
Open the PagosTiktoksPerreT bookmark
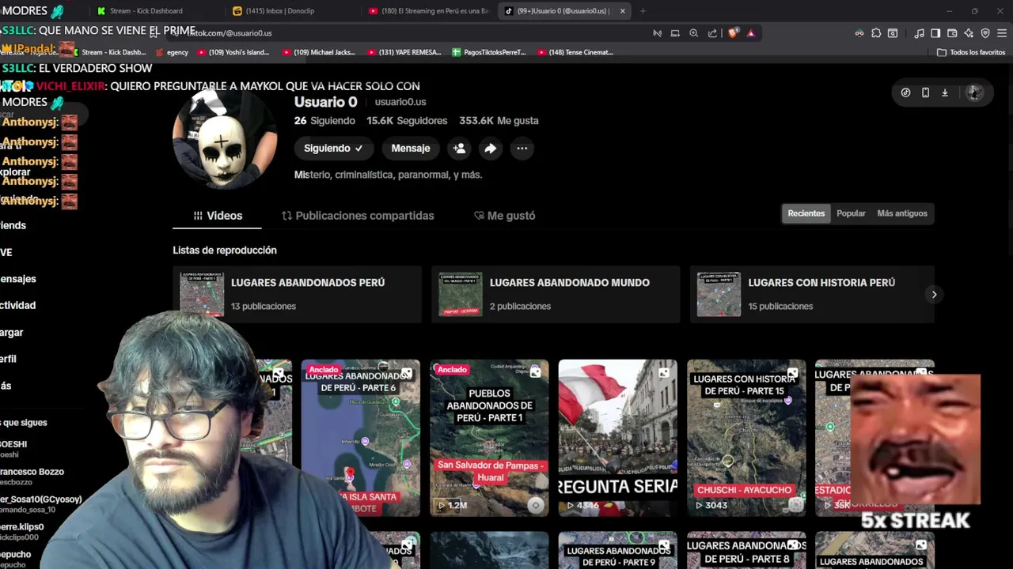click(488, 52)
